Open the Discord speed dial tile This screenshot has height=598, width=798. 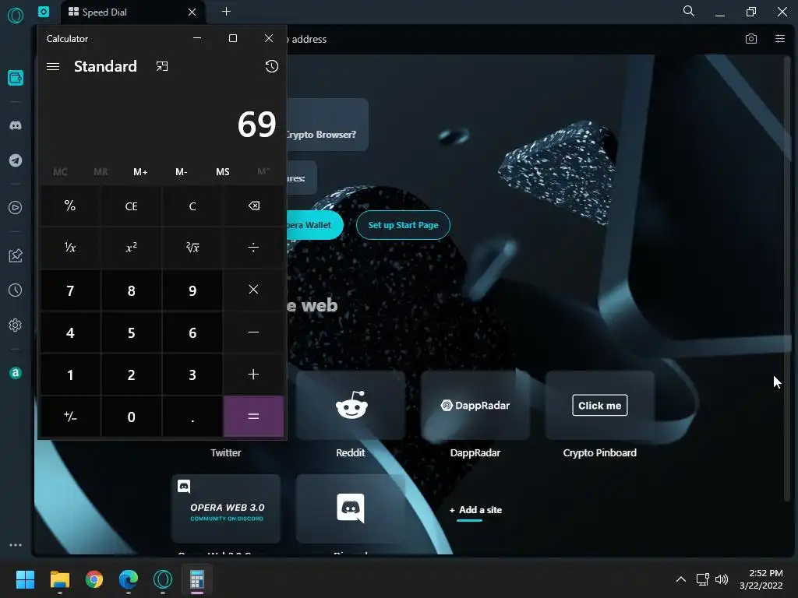point(351,508)
